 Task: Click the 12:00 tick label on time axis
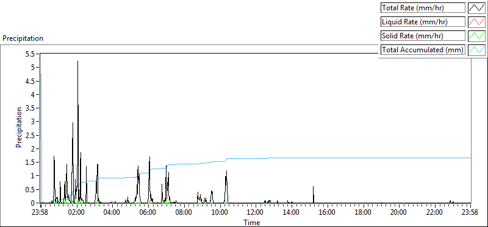pyautogui.click(x=256, y=212)
